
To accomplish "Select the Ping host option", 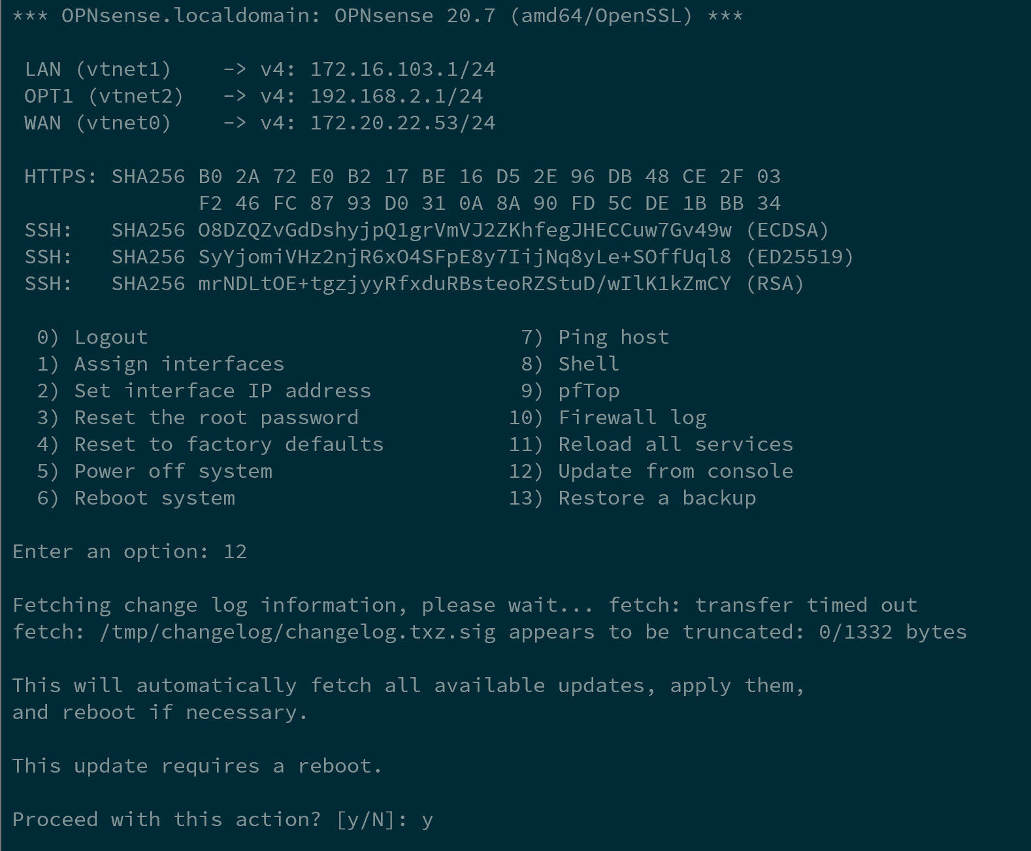I will coord(613,337).
